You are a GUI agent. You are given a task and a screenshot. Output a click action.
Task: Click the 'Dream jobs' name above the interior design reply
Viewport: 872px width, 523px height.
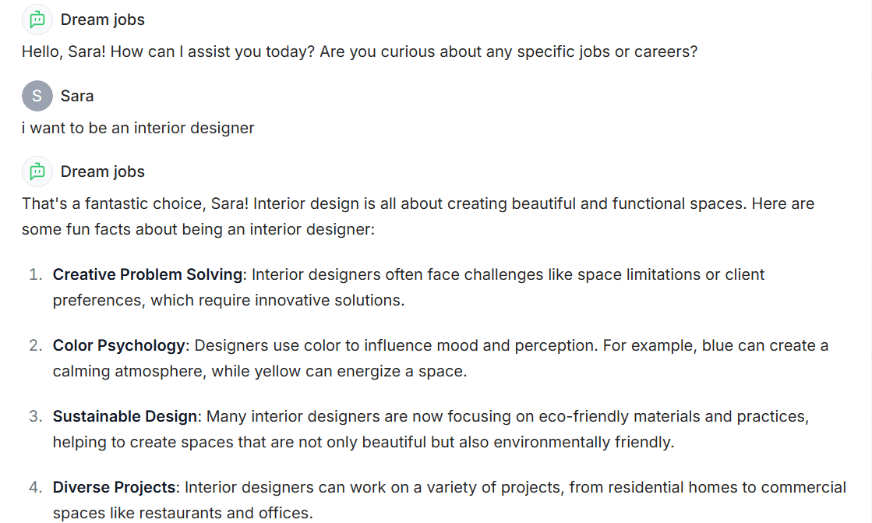tap(102, 171)
